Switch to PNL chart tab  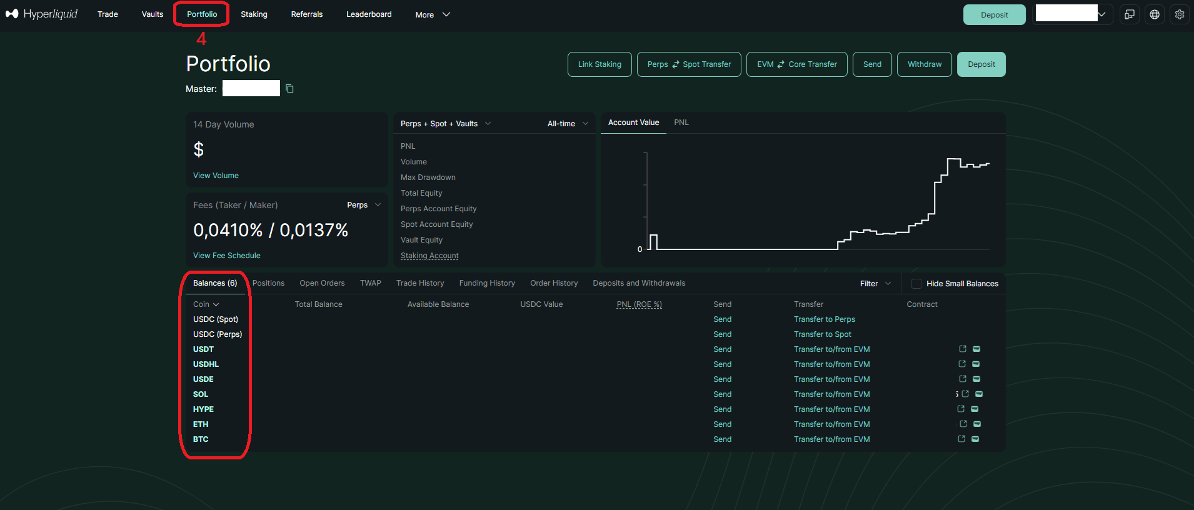[681, 122]
